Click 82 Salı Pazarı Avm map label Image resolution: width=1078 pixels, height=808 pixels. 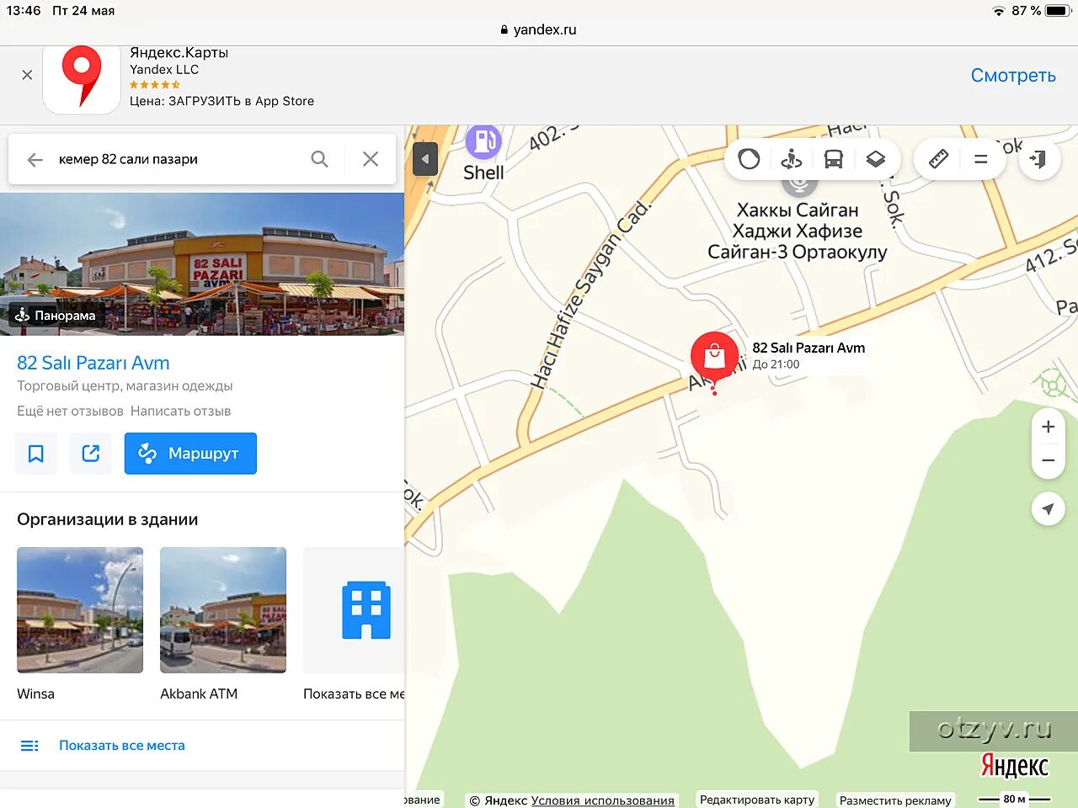[808, 348]
